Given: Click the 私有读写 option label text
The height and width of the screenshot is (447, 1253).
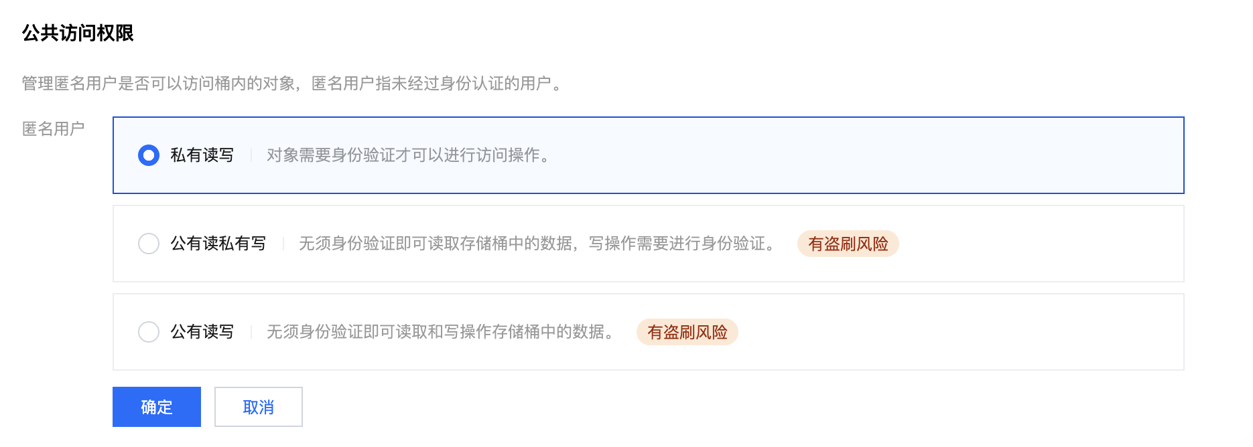Looking at the screenshot, I should [202, 155].
